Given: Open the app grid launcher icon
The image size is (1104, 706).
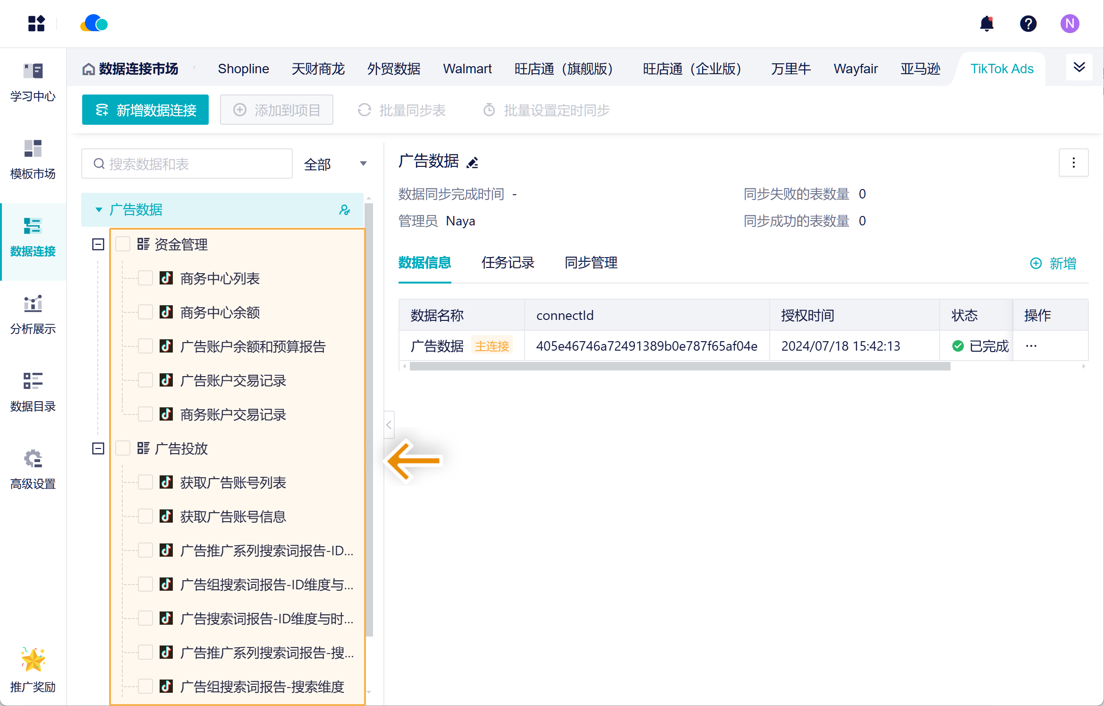Looking at the screenshot, I should [36, 24].
